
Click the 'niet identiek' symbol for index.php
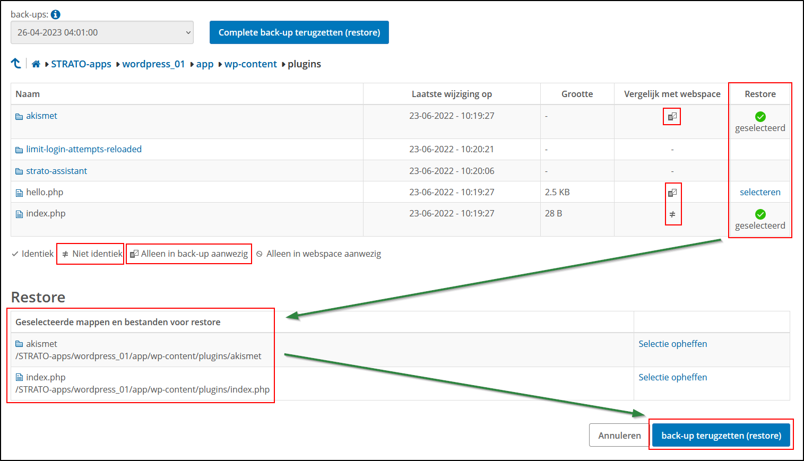(672, 213)
